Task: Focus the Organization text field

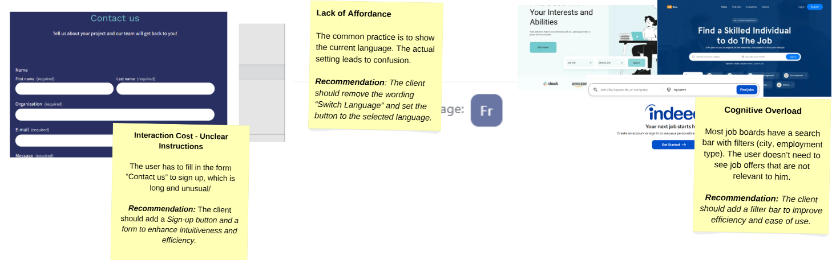Action: coord(114,114)
